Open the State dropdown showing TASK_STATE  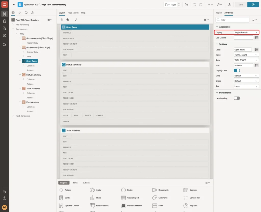pos(246,60)
